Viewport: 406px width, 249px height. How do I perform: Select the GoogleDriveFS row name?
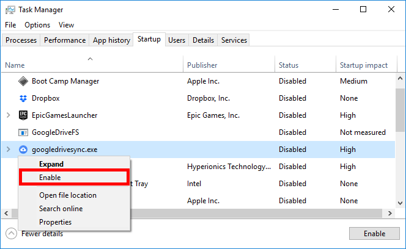point(56,132)
